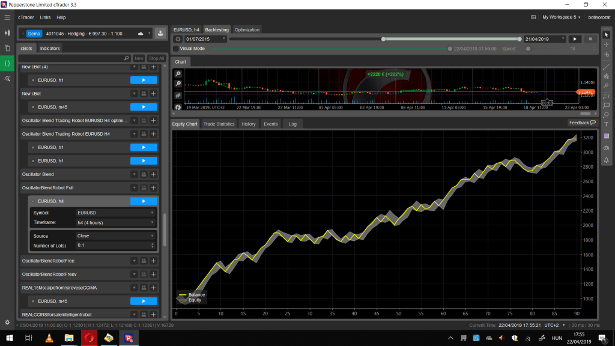Click the Feedback button
615x346 pixels.
[x=582, y=123]
